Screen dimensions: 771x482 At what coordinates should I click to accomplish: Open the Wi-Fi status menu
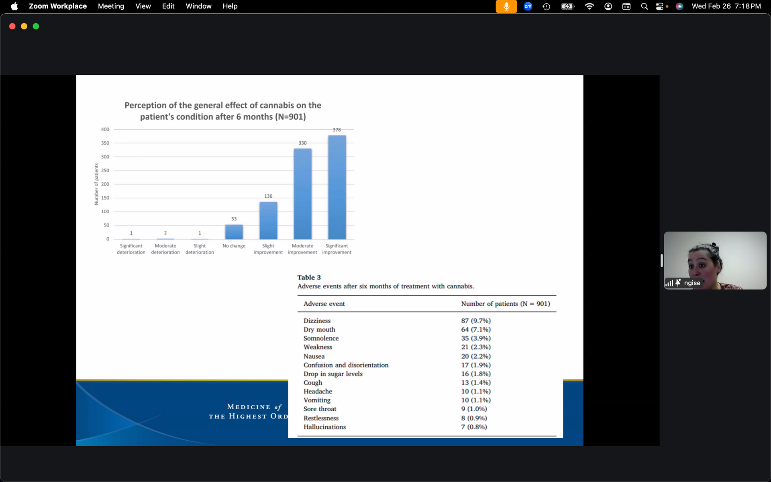(589, 6)
